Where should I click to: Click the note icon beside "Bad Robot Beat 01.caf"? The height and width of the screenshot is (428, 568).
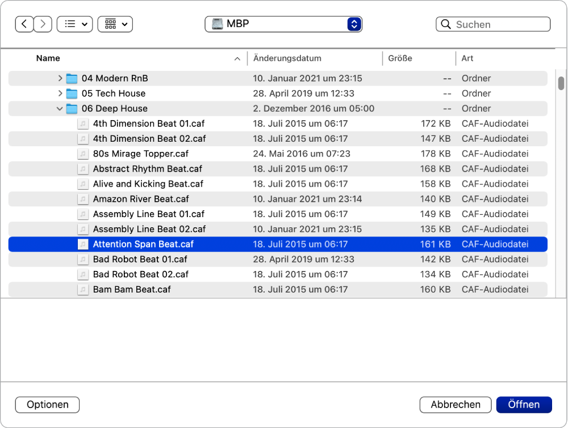coord(83,259)
